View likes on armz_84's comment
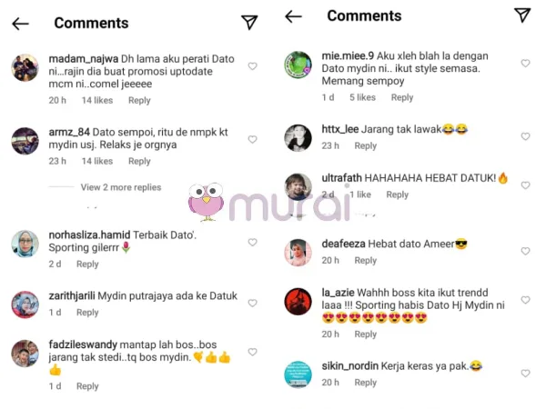The height and width of the screenshot is (409, 546). coord(97,161)
